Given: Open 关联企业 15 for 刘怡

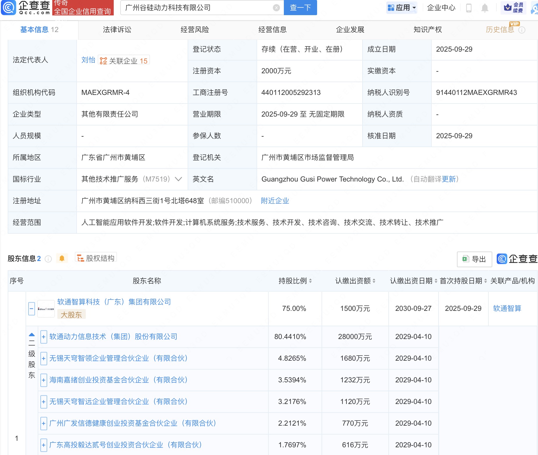Looking at the screenshot, I should coord(124,61).
